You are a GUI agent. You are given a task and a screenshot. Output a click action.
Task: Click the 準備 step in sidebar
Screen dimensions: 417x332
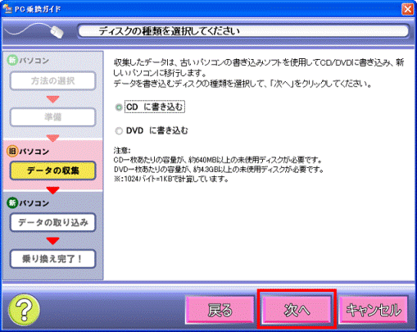tap(53, 117)
